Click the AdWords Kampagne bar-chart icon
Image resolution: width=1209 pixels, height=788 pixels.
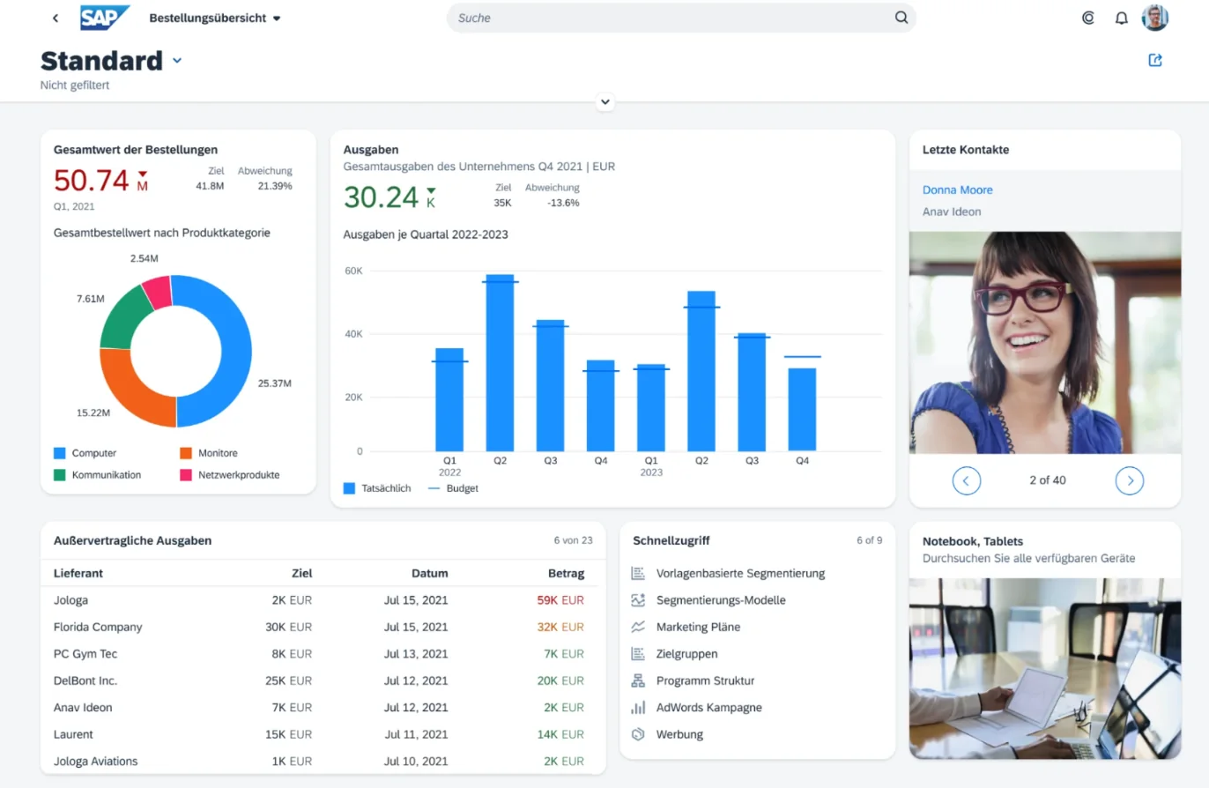coord(639,707)
